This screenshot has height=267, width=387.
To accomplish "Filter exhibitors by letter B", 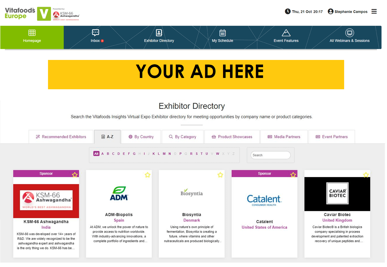I will click(108, 154).
